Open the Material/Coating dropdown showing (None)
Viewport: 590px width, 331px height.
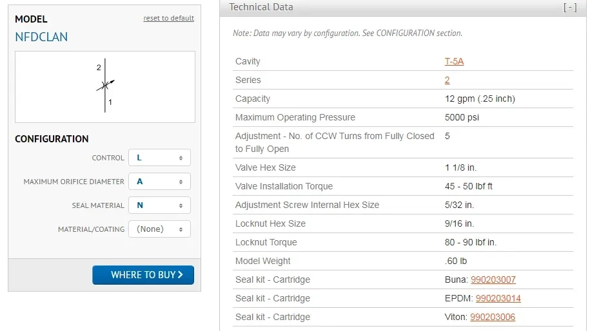[159, 229]
